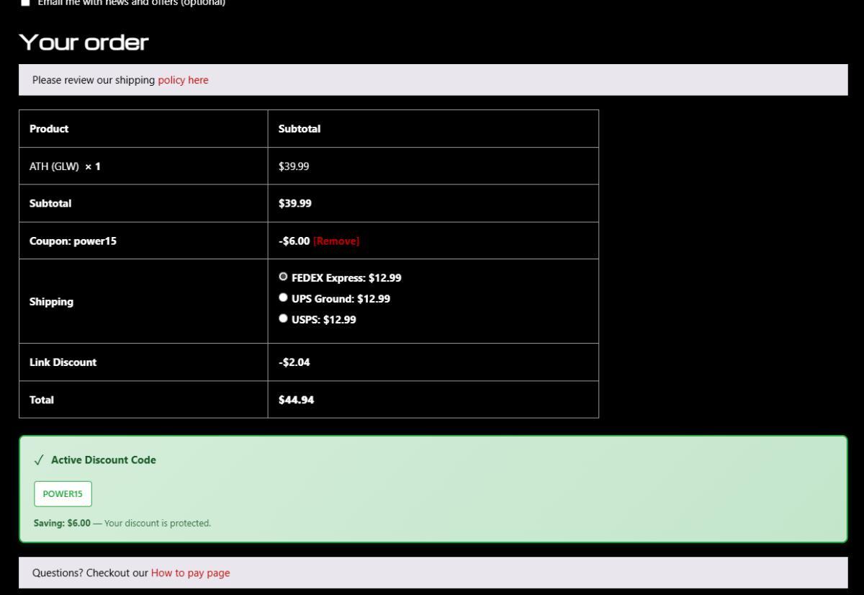
Task: Click the $39.99 price in ATH row
Action: click(294, 166)
